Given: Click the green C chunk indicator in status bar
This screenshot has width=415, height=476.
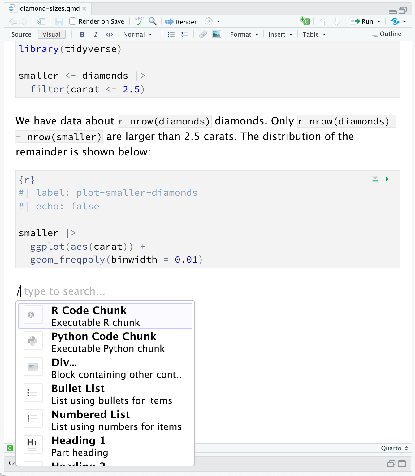Looking at the screenshot, I should (x=10, y=448).
